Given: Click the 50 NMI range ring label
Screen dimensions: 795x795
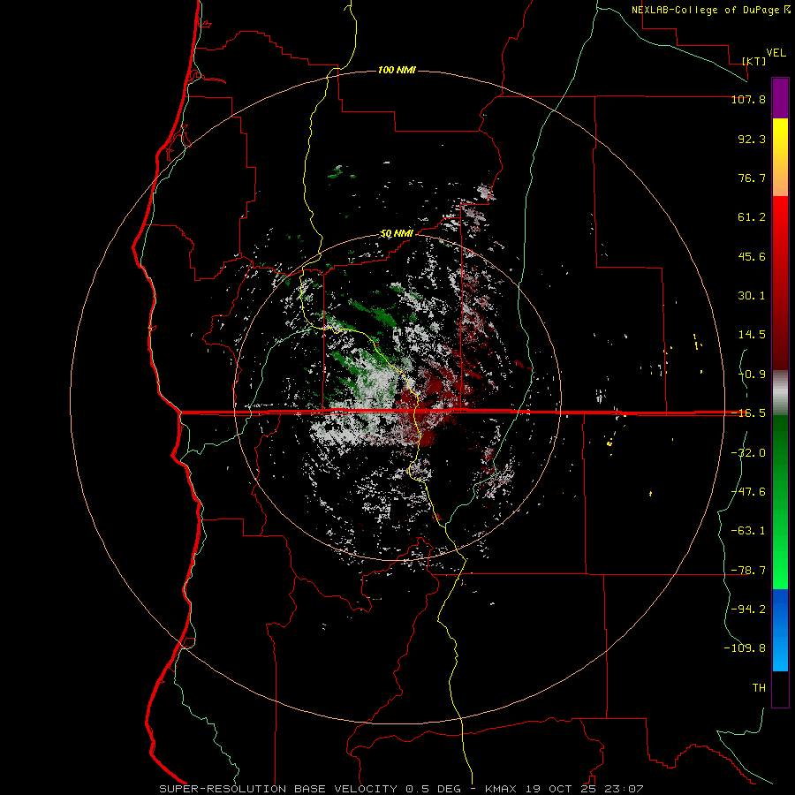Looking at the screenshot, I should coord(397,234).
